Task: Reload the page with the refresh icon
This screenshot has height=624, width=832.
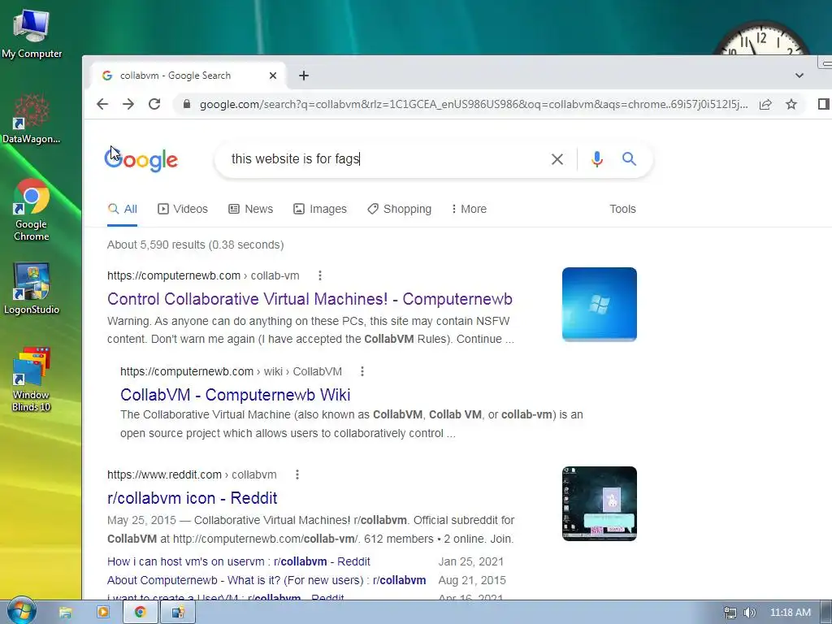Action: pos(154,104)
